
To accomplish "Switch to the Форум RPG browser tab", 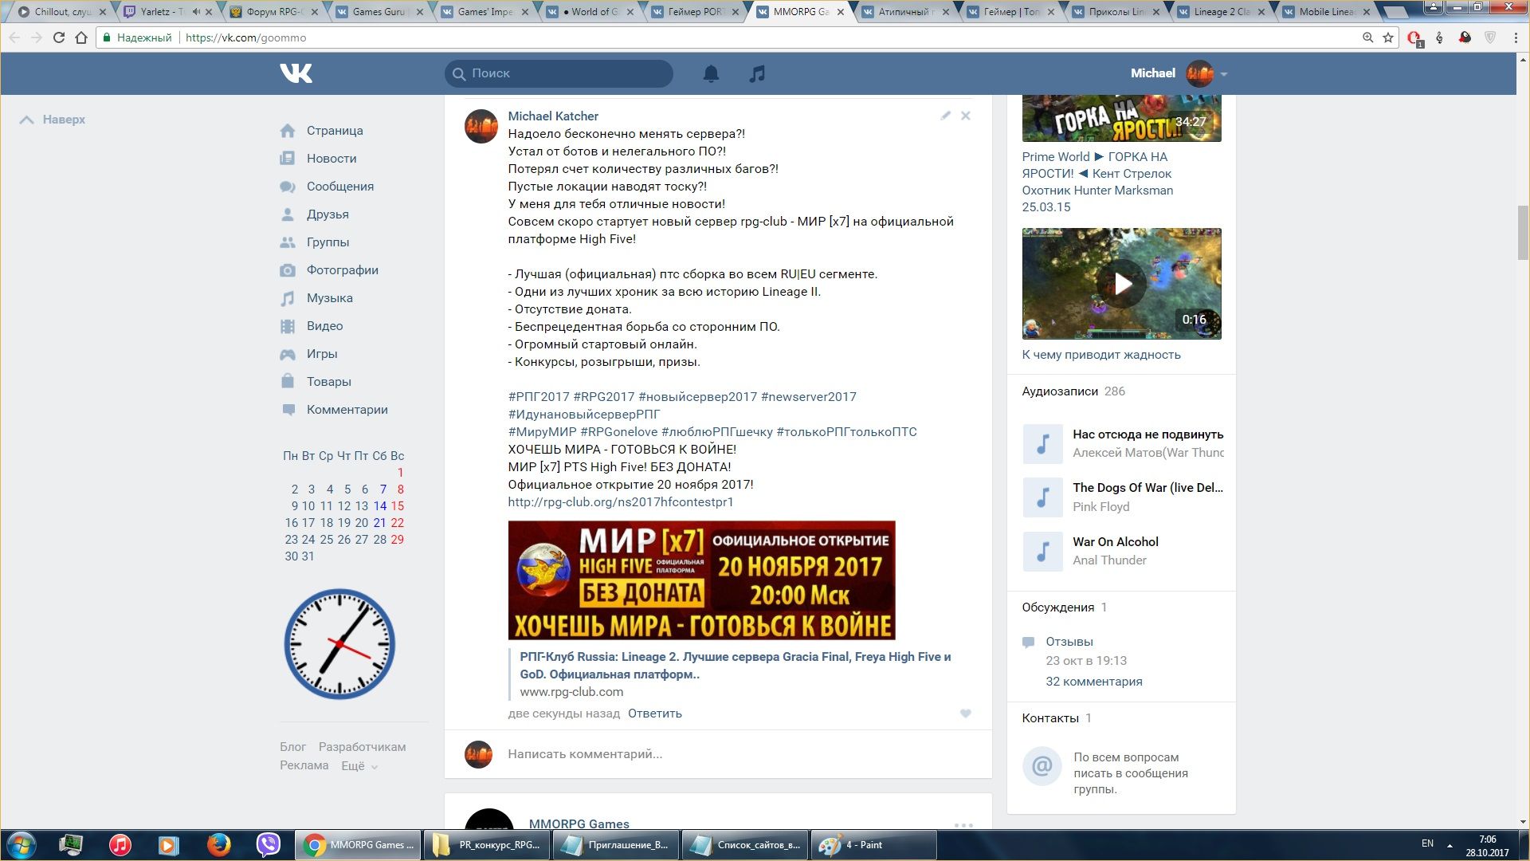I will (x=274, y=12).
